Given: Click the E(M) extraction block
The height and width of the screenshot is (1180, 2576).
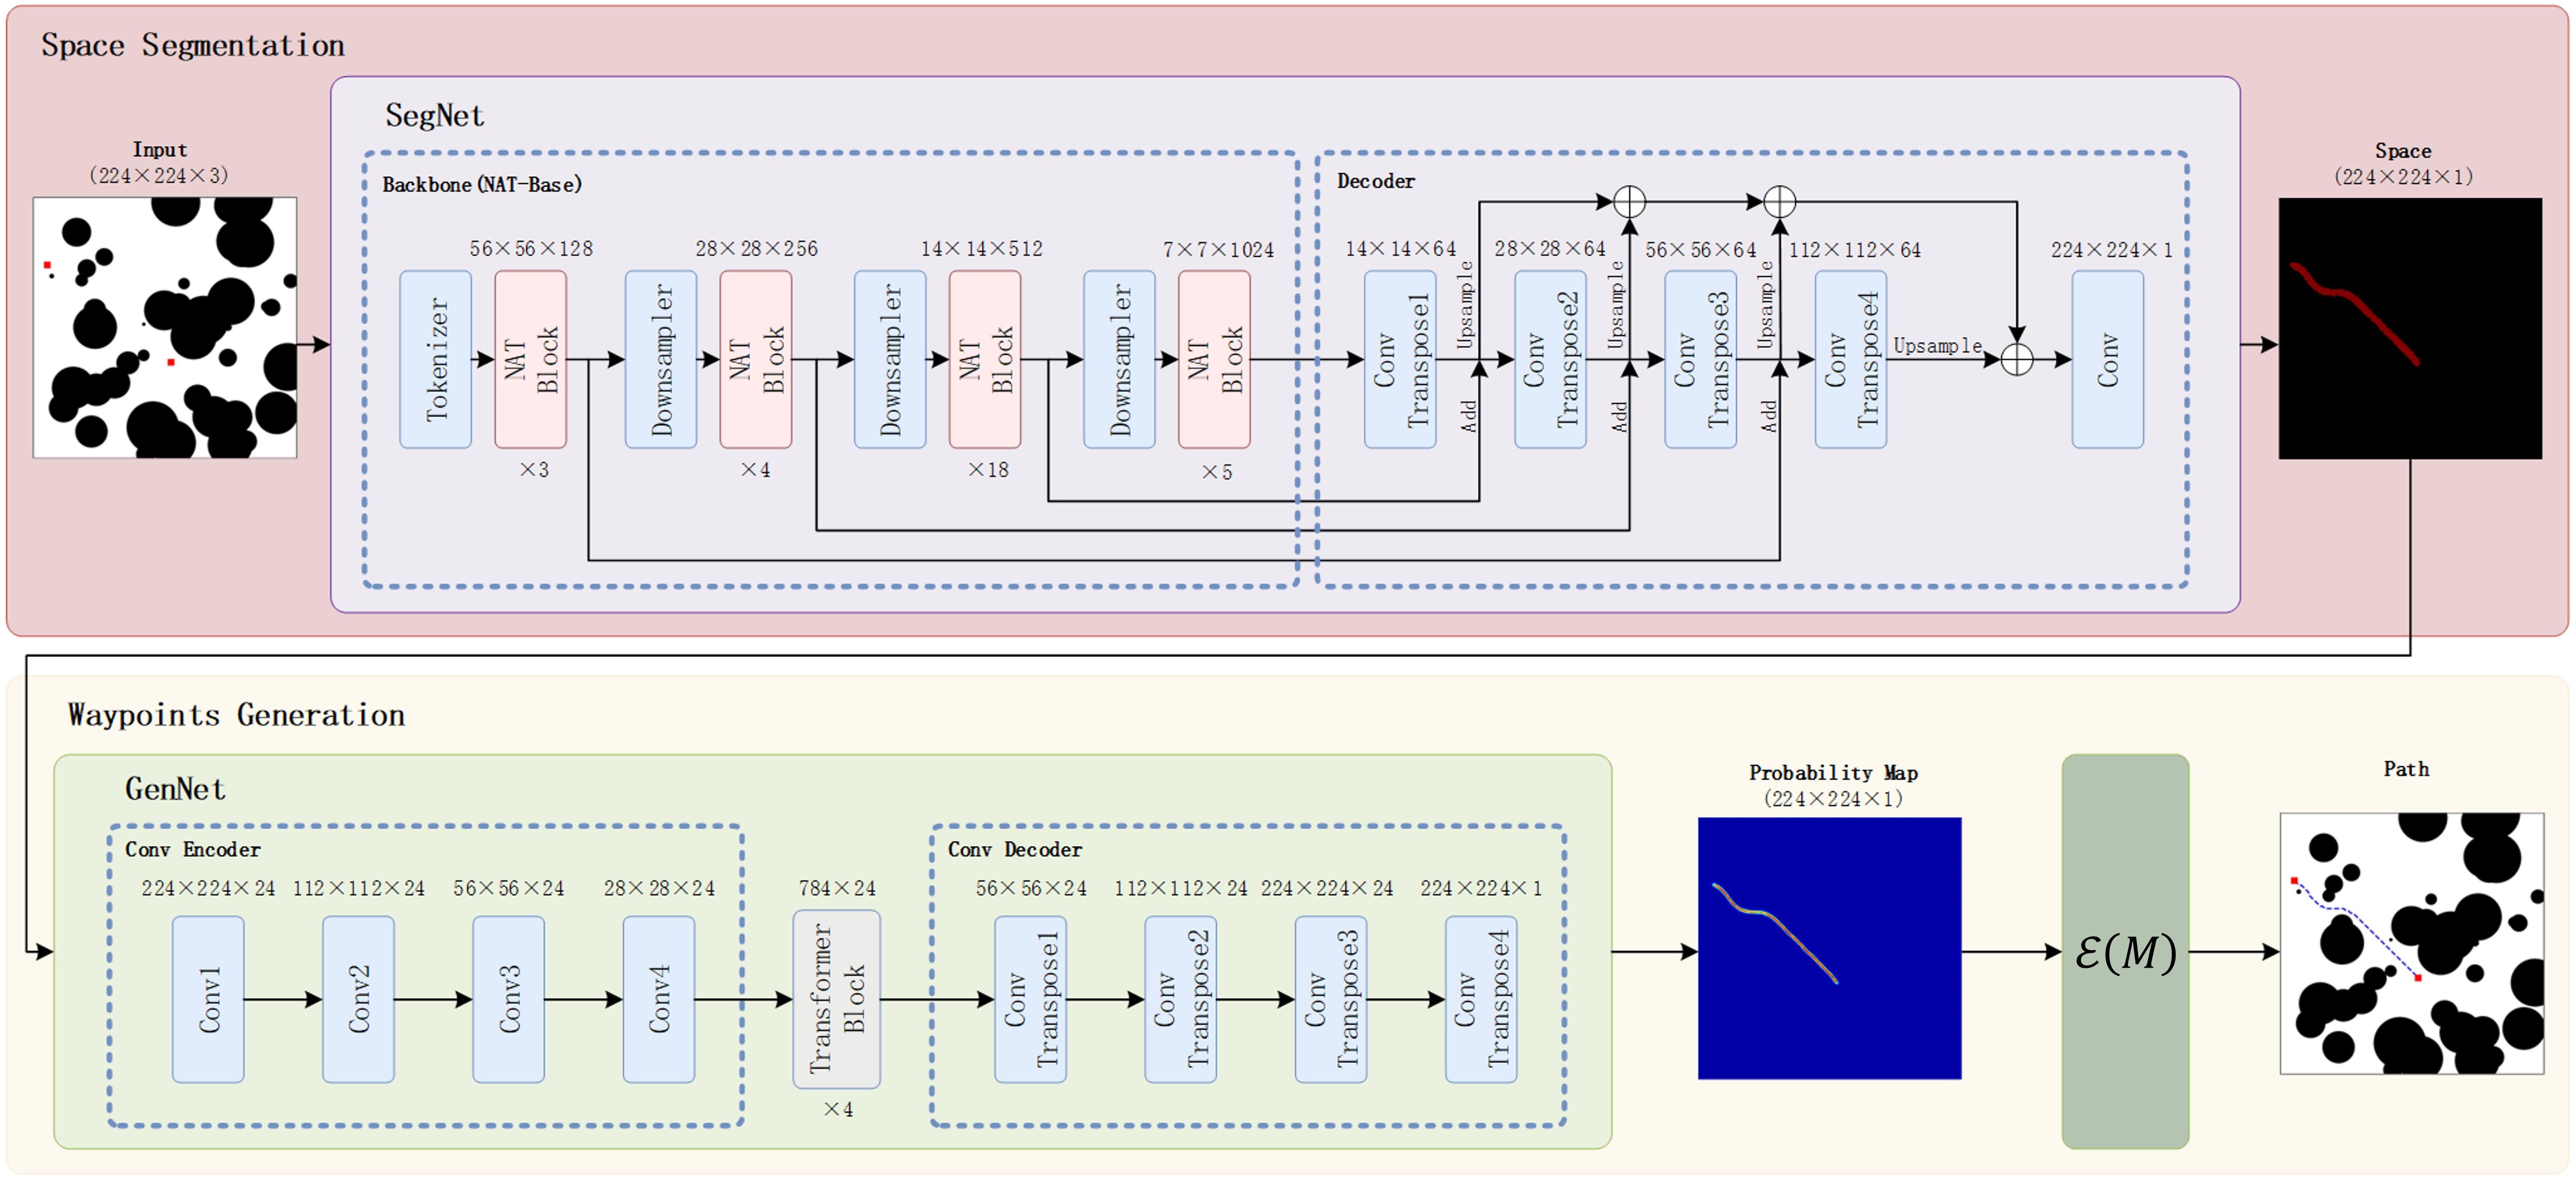Looking at the screenshot, I should 2125,951.
